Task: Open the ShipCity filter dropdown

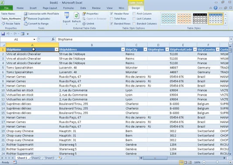Action: click(x=145, y=49)
